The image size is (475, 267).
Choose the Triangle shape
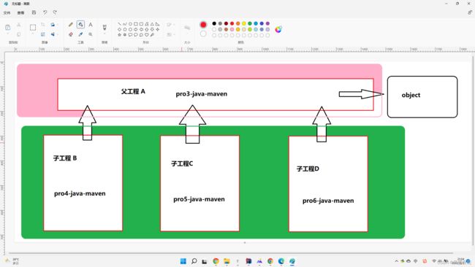point(152,24)
